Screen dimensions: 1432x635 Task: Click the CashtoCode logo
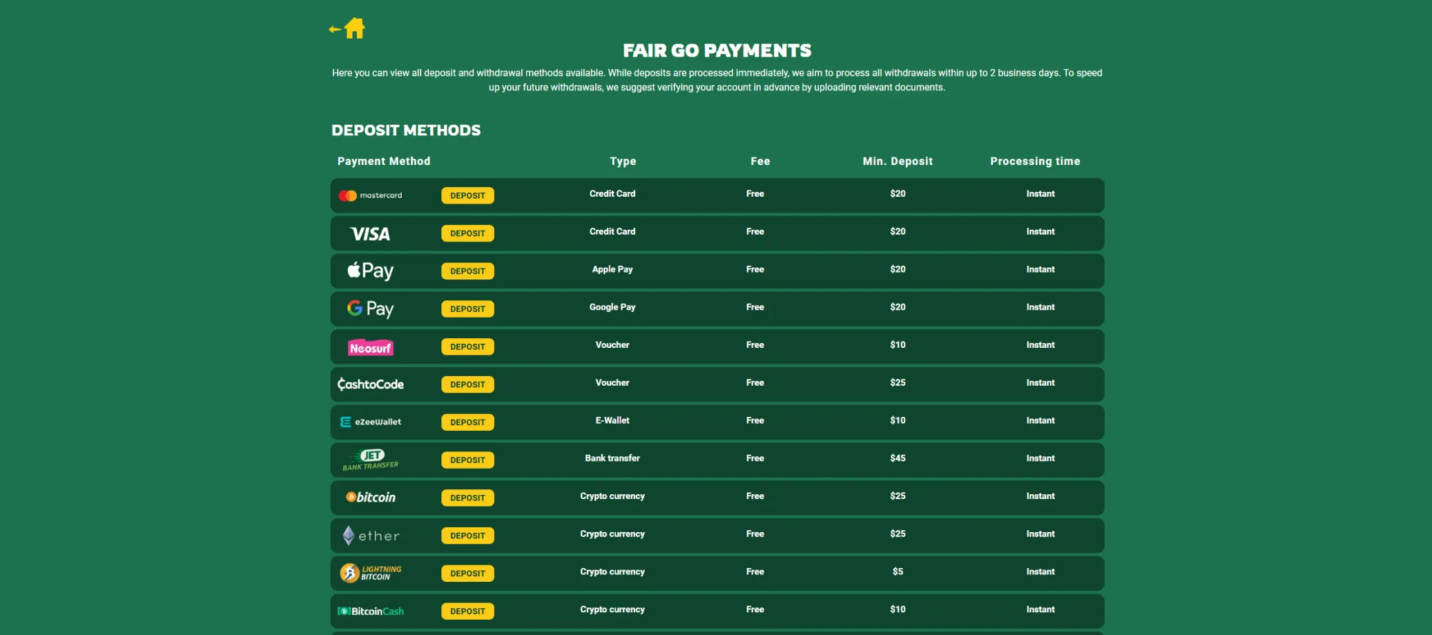pos(370,384)
